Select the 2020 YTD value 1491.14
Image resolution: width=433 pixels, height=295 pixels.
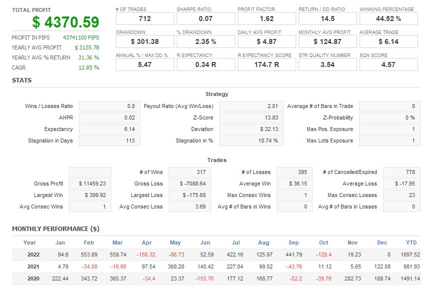coord(410,278)
